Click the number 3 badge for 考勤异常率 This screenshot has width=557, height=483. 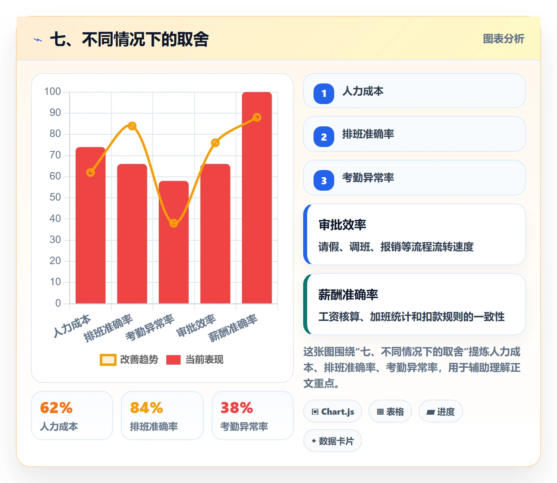(324, 180)
